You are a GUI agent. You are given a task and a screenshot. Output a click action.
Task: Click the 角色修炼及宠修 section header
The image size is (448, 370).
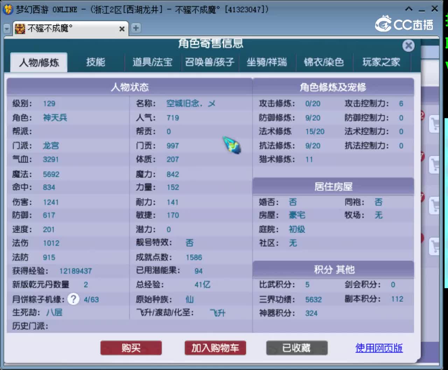coord(333,87)
